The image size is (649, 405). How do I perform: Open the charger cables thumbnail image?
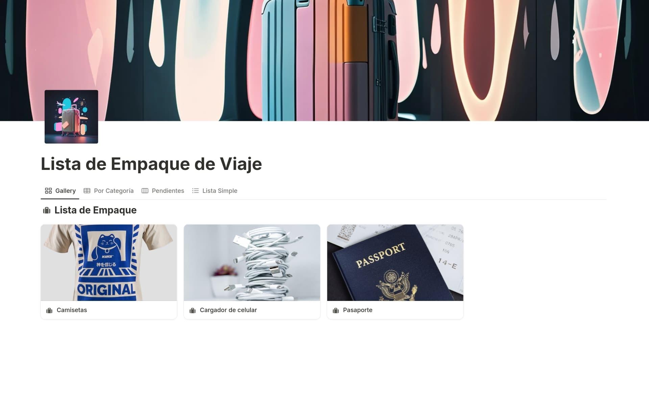pyautogui.click(x=252, y=262)
